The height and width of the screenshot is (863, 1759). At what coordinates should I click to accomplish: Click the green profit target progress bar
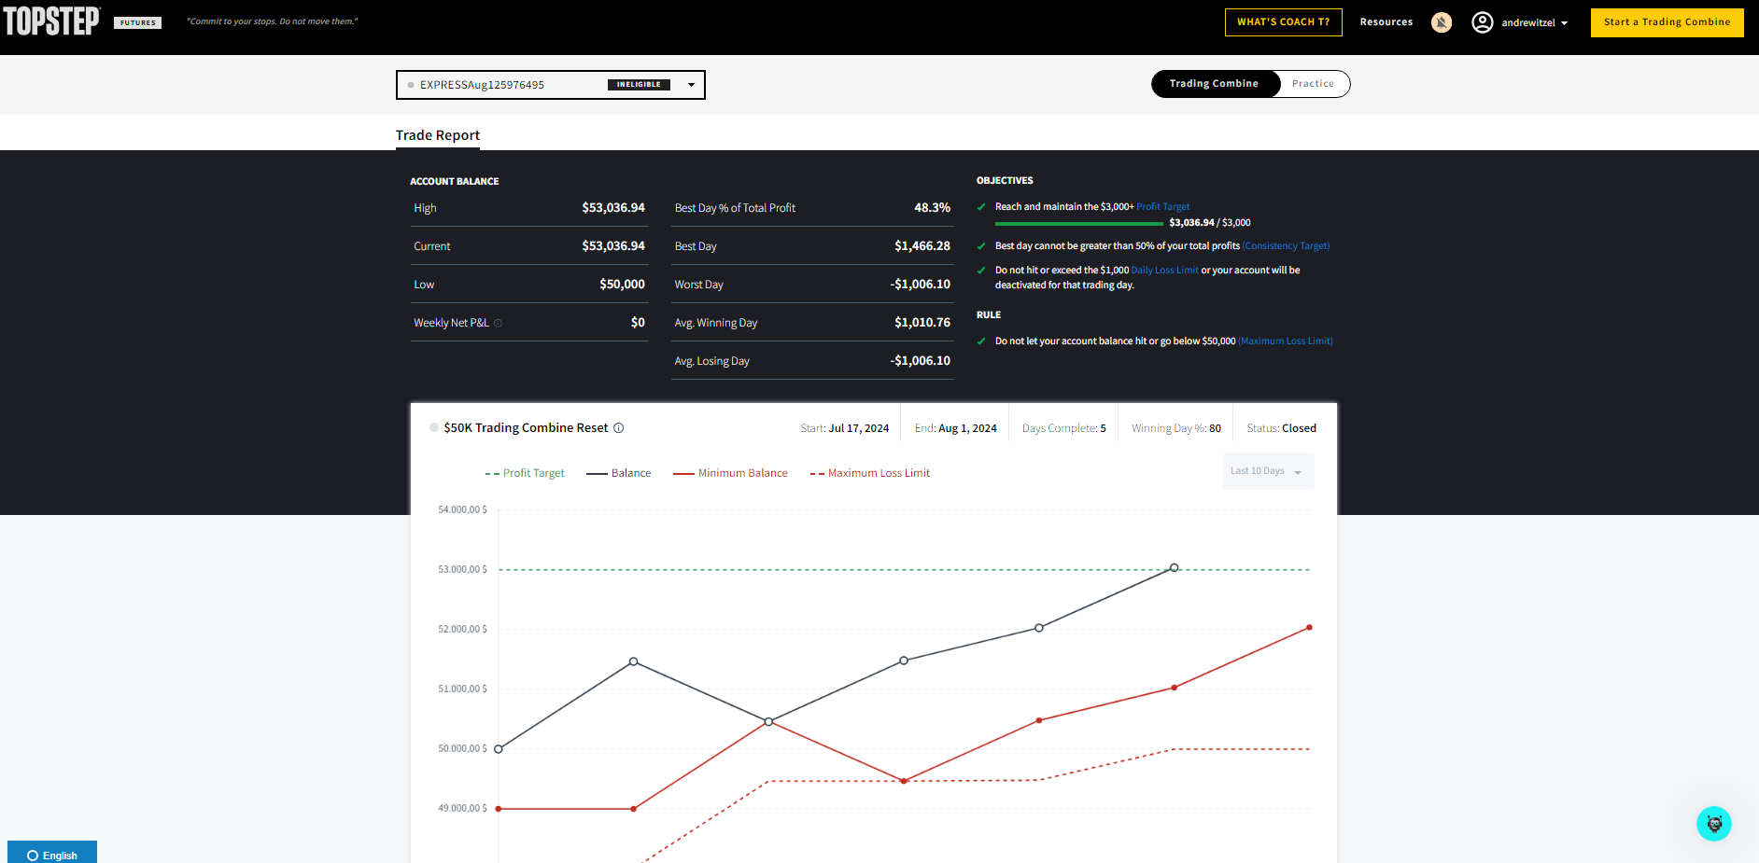click(1079, 224)
